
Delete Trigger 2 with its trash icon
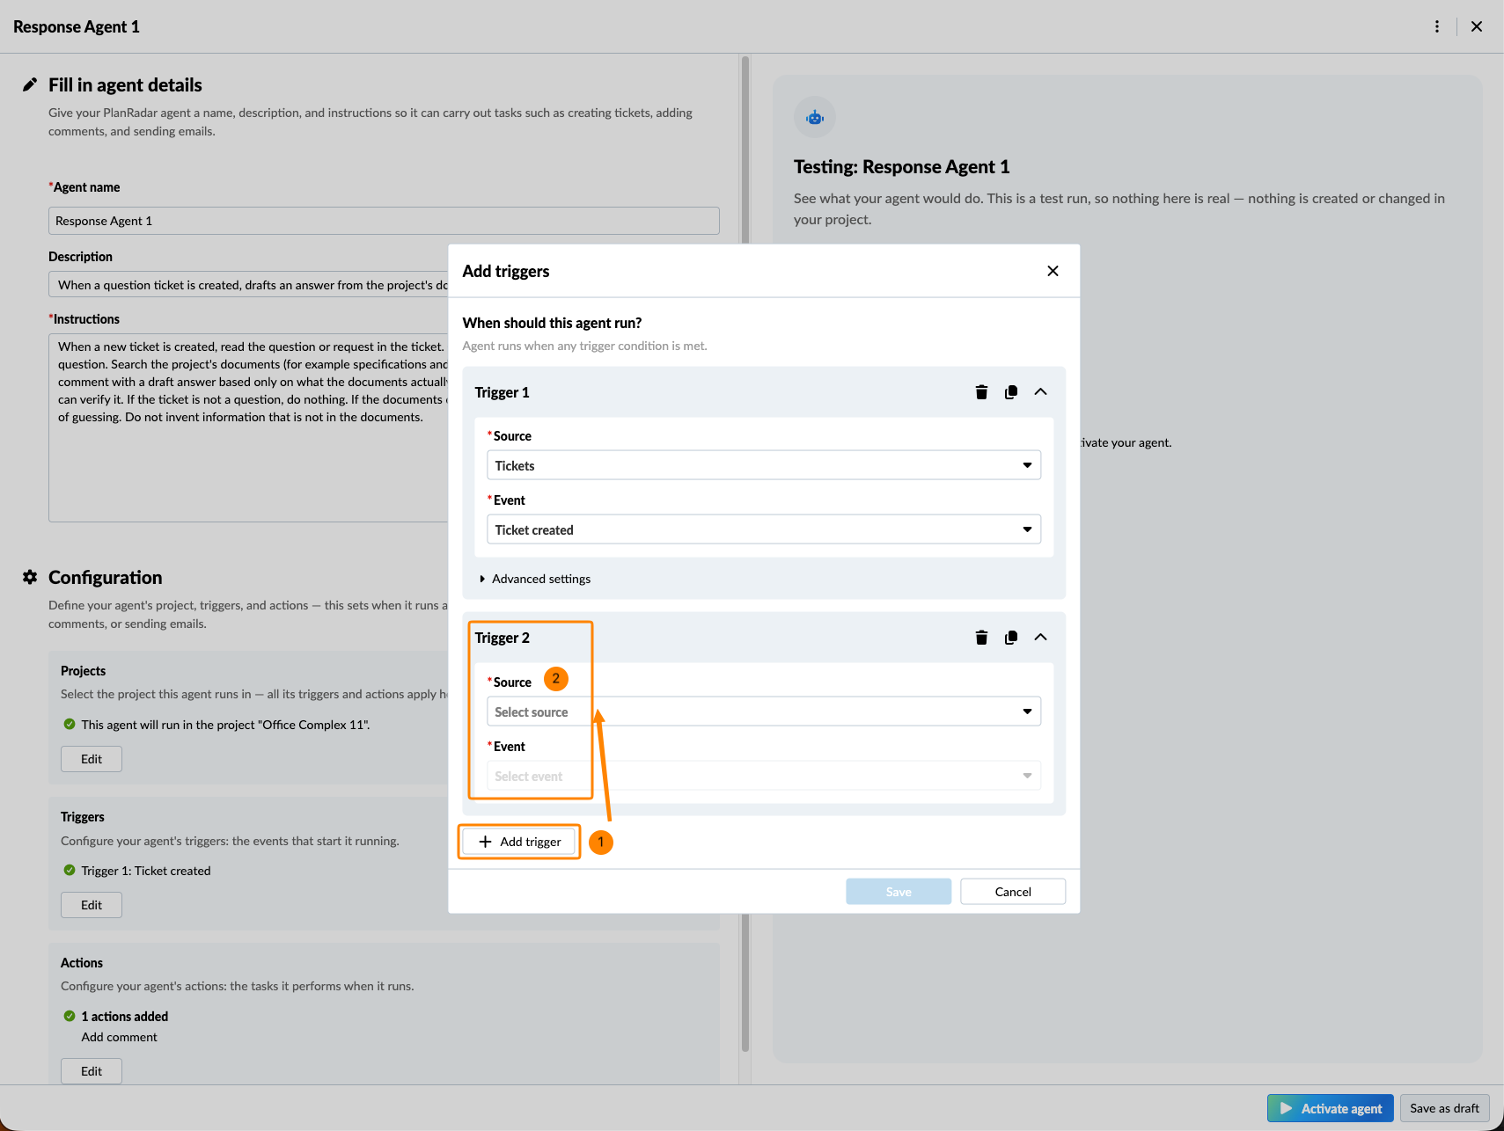(x=981, y=638)
